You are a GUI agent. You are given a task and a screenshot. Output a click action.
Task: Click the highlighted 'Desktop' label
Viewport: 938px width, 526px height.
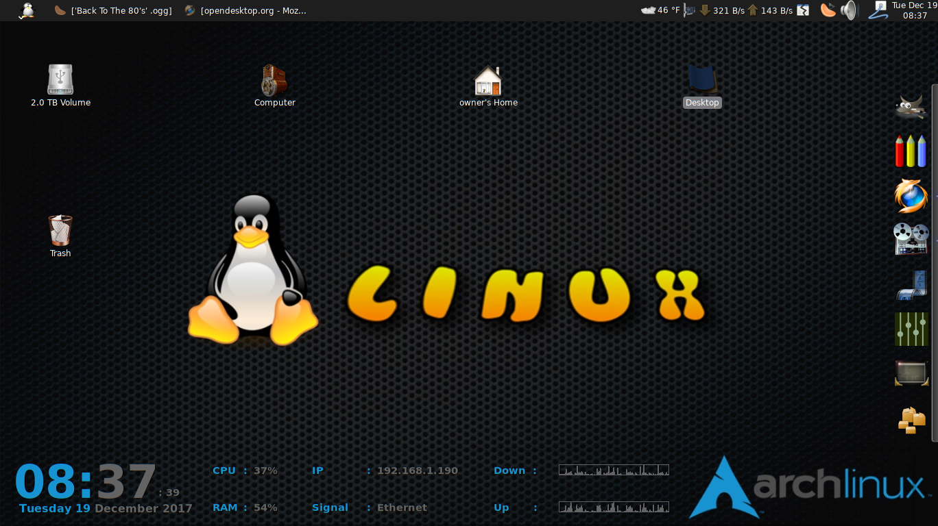click(702, 103)
